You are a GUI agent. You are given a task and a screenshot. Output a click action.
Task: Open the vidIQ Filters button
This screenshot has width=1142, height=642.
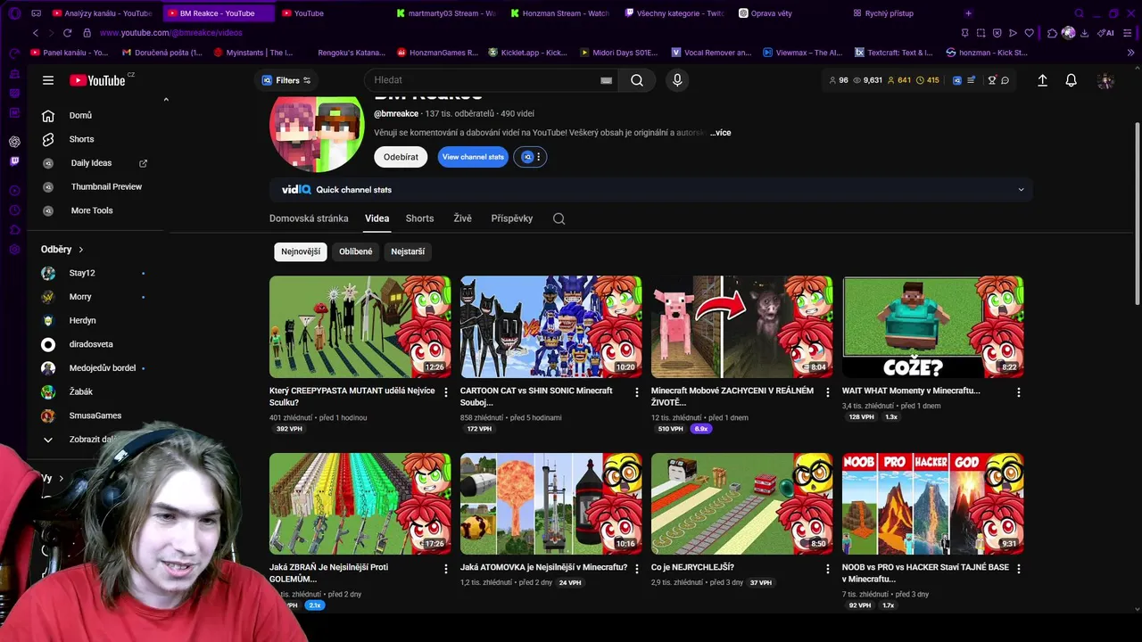pos(286,80)
